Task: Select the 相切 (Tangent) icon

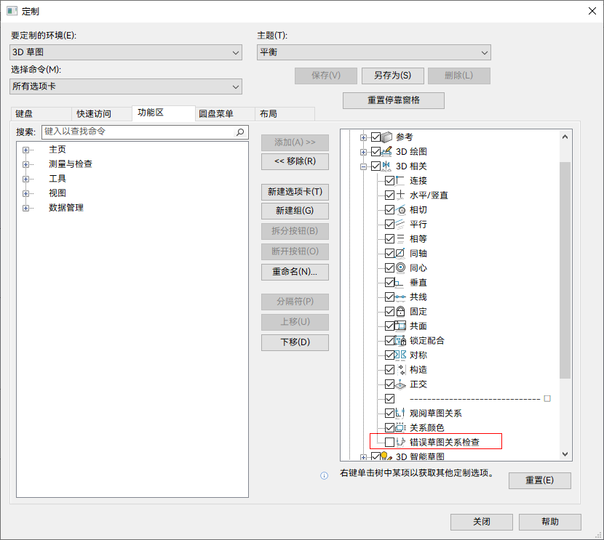Action: (x=400, y=209)
